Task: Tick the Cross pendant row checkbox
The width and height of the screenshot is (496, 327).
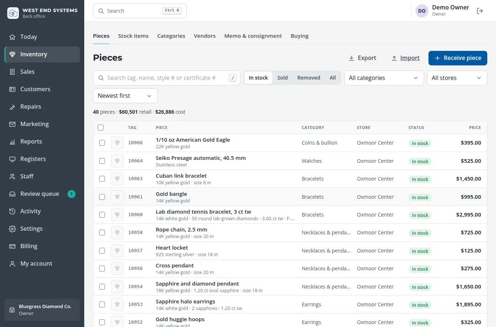Action: point(102,269)
